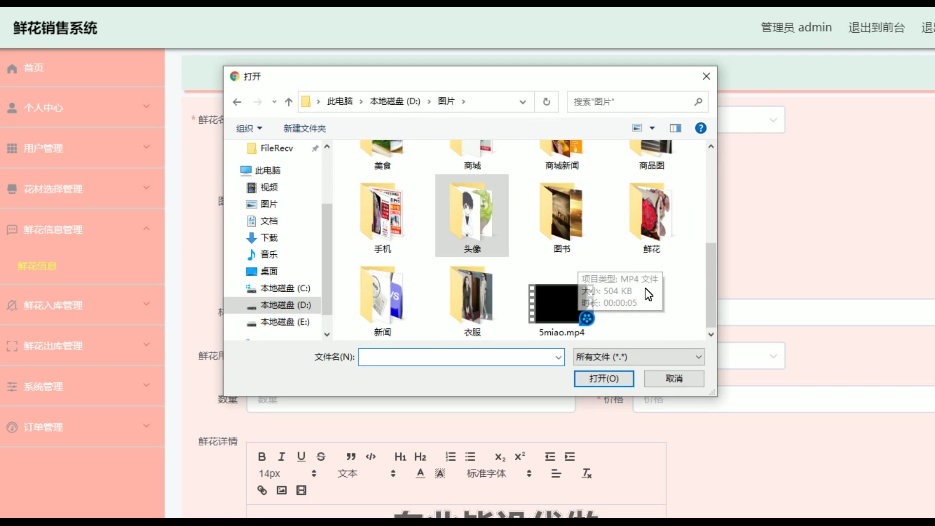
Task: Click the font color icon in the editor
Action: 420,473
